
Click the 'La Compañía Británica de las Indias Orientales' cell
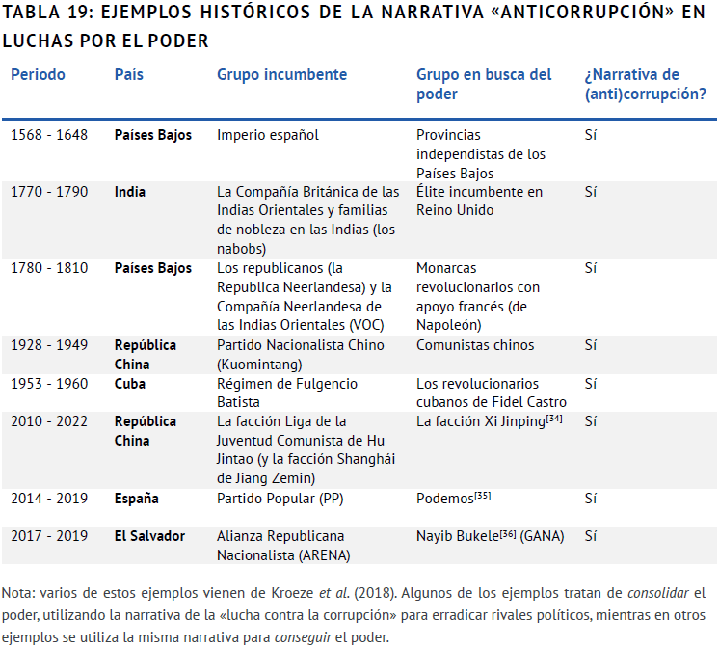(x=308, y=220)
